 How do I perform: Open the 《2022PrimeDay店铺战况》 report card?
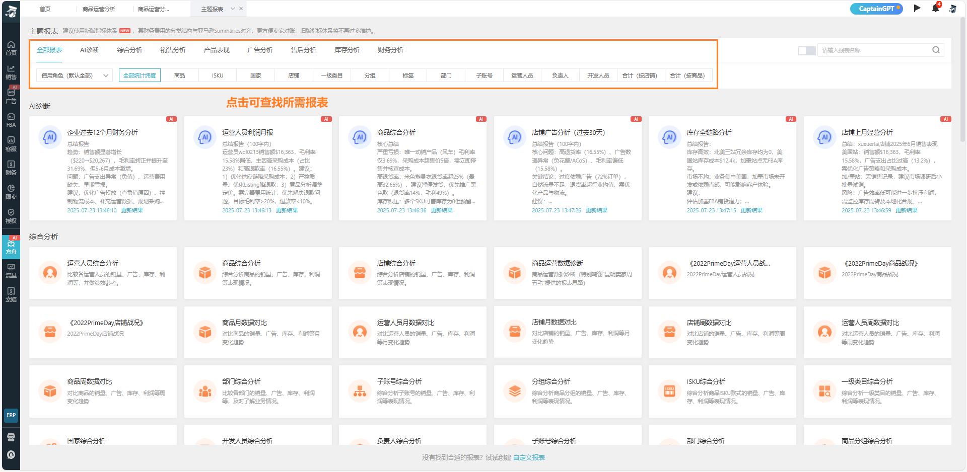pyautogui.click(x=103, y=332)
